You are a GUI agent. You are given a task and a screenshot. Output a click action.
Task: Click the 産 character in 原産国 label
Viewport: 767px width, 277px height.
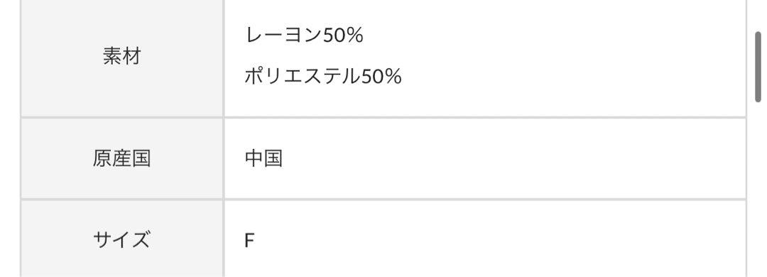coord(122,158)
